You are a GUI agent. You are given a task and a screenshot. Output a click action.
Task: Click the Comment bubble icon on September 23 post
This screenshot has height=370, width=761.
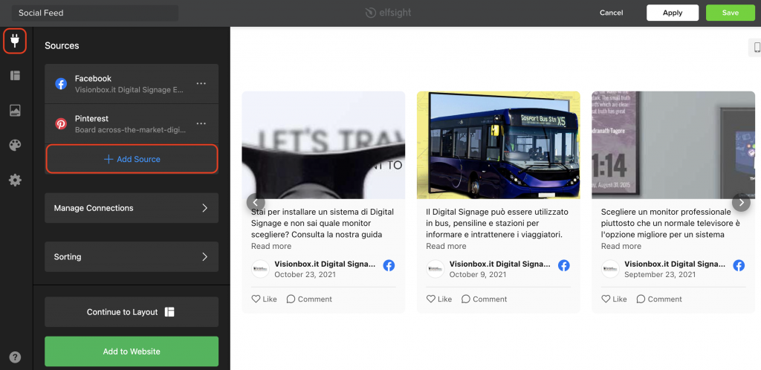[x=641, y=299]
